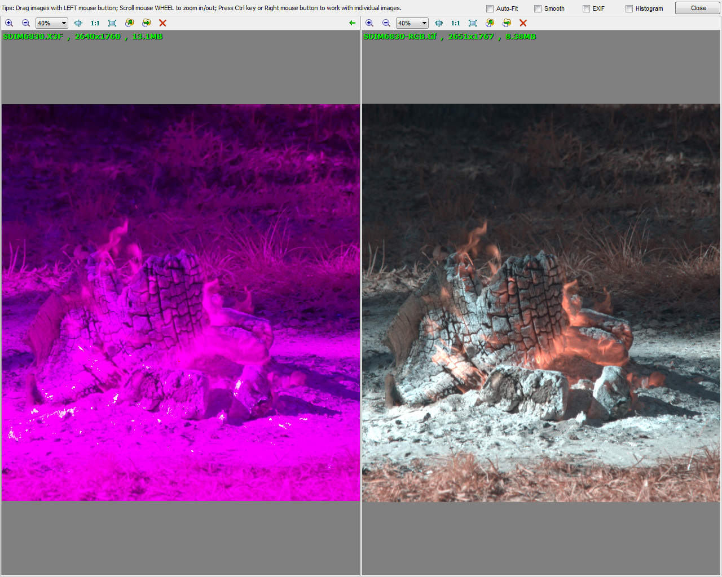Open the right pane 40% zoom dropdown
Viewport: 722px width, 577px height.
(x=412, y=23)
